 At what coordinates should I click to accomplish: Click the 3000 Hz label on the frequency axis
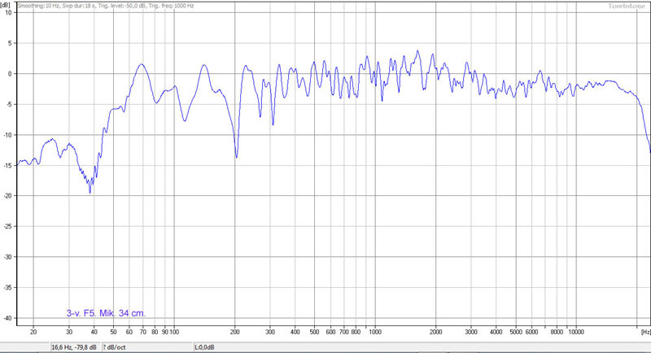point(471,332)
